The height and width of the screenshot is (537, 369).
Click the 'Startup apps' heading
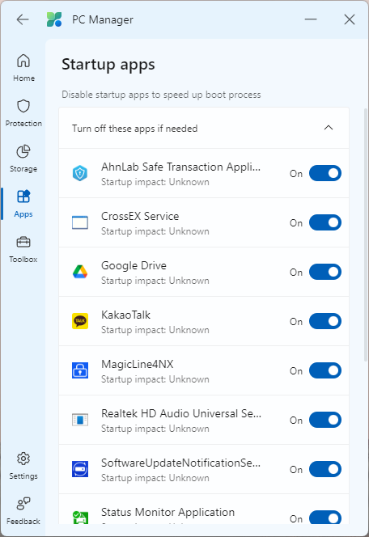(108, 65)
